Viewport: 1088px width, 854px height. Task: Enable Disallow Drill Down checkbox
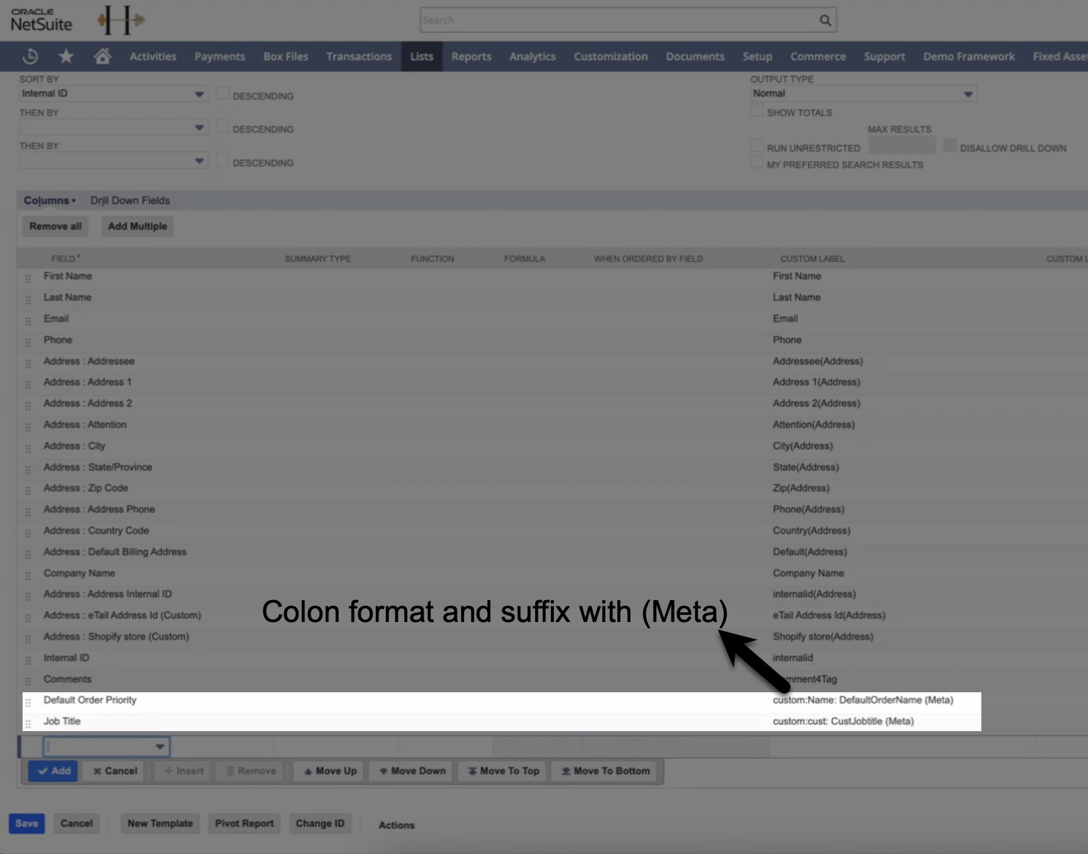(950, 145)
